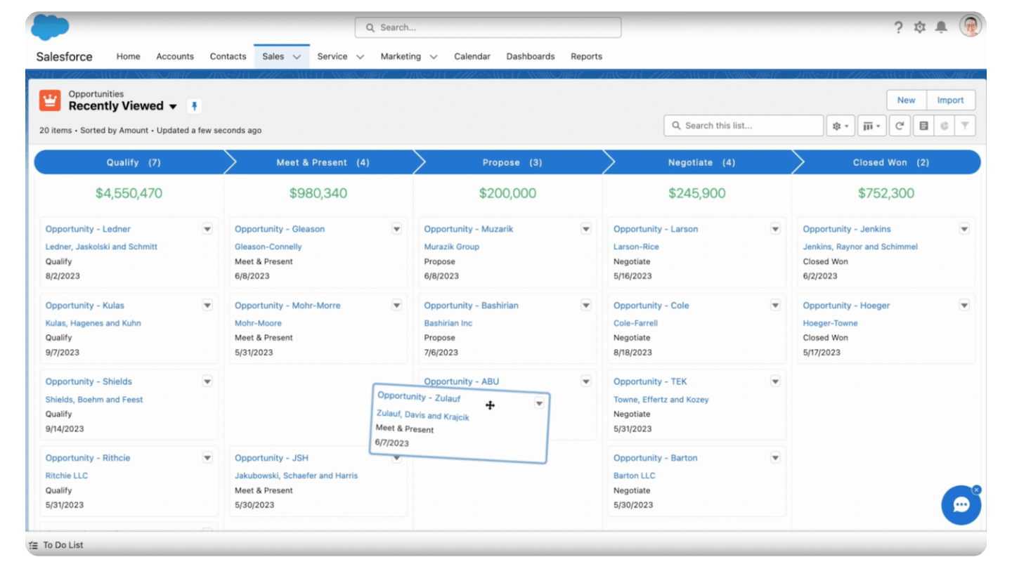Expand the Recently Viewed list dropdown

pos(173,107)
